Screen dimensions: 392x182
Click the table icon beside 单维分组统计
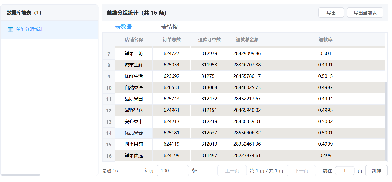tap(10, 29)
